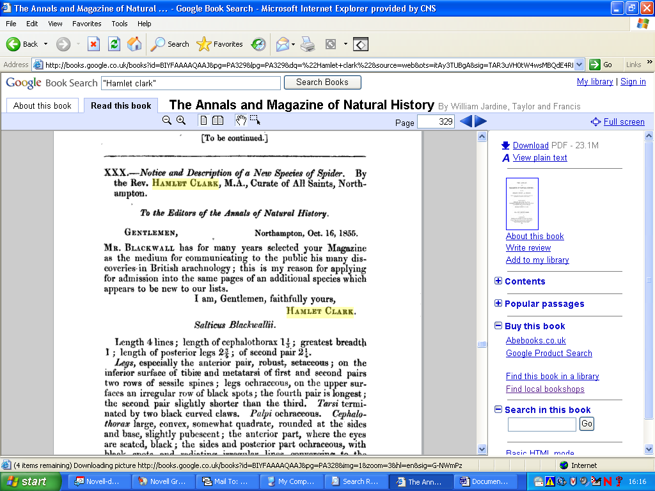Select the hand pan tool
This screenshot has height=491, width=655.
click(x=241, y=120)
